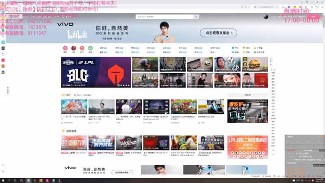The height and width of the screenshot is (183, 325).
Task: Click the taskbar search magnifier icon
Action: pyautogui.click(x=9, y=181)
